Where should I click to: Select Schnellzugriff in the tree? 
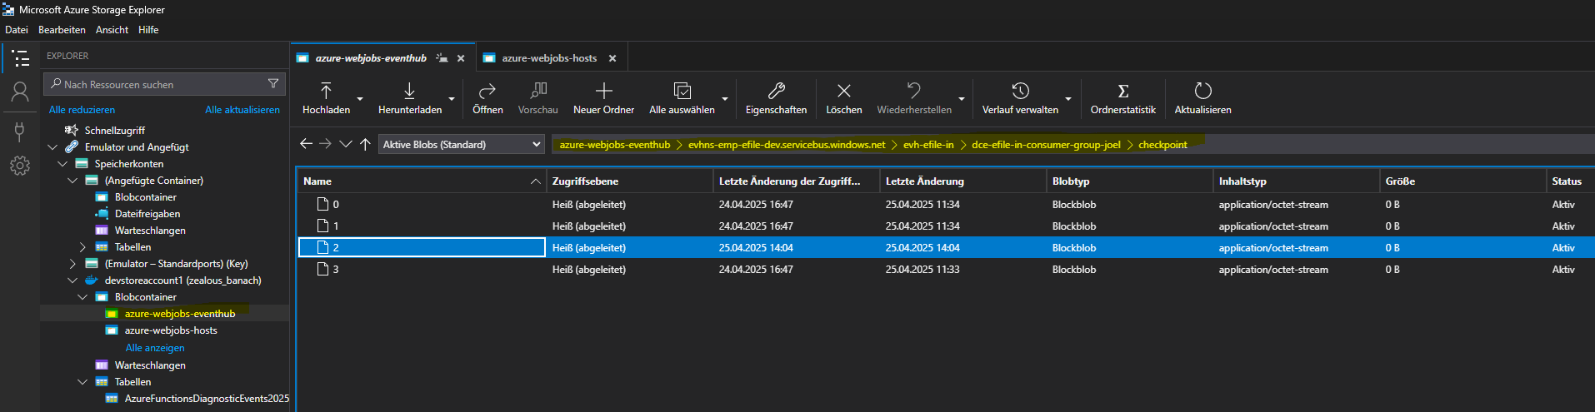coord(115,131)
